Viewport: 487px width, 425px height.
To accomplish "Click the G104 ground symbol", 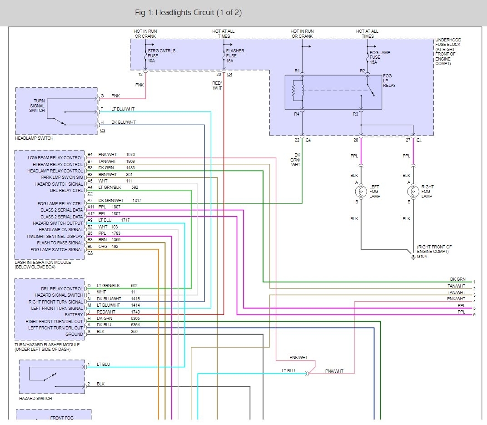I will point(413,257).
